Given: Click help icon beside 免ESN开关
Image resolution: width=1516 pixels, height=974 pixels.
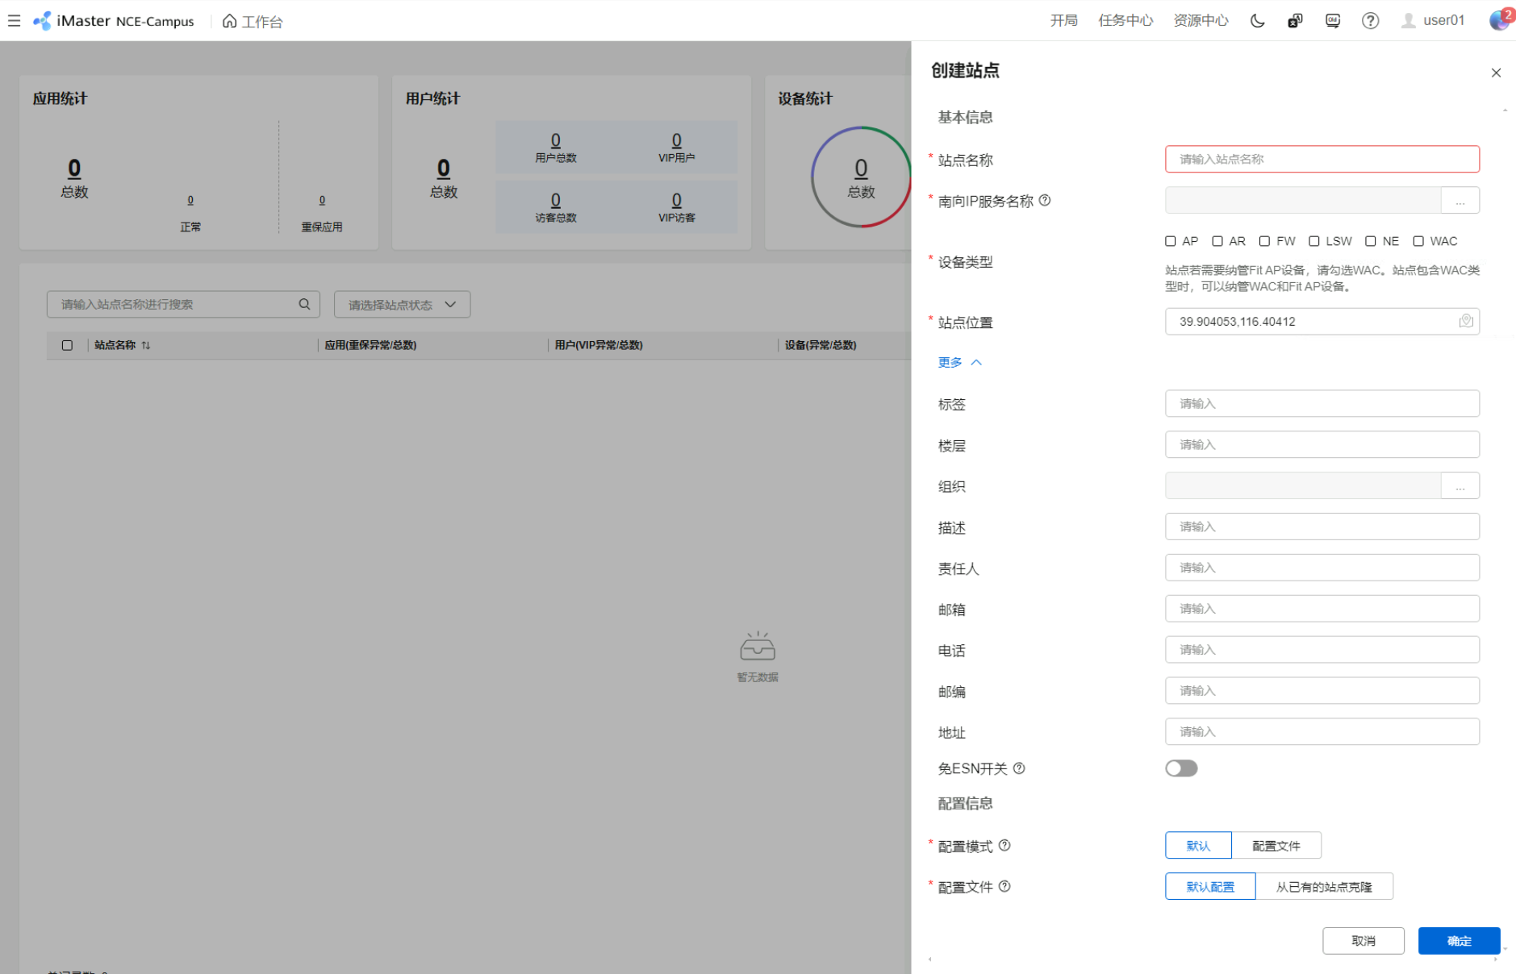Looking at the screenshot, I should click(1019, 768).
